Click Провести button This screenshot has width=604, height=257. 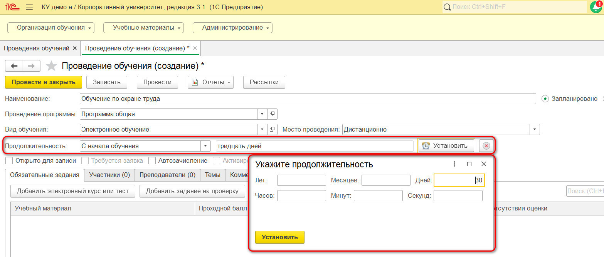pos(157,82)
